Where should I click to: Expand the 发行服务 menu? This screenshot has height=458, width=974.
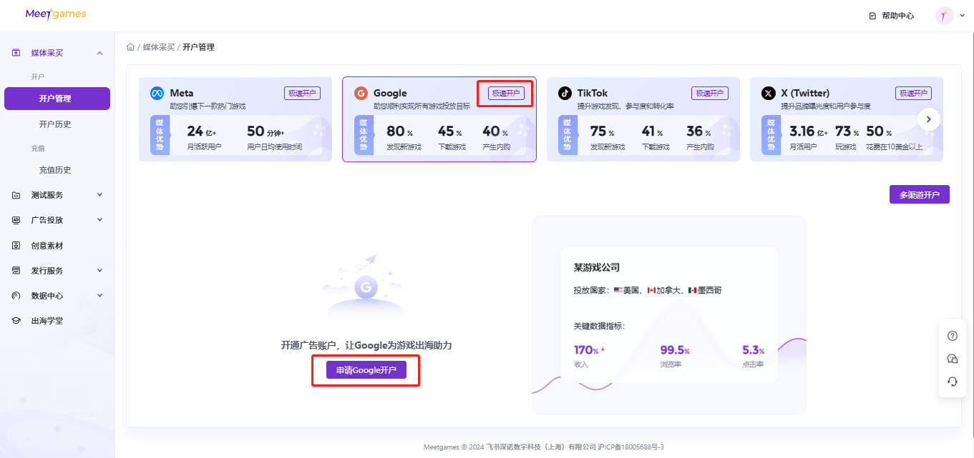(99, 270)
